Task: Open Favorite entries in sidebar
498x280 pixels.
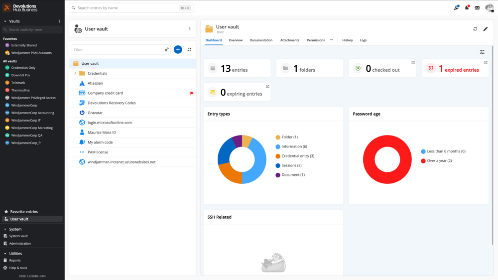Action: pos(32,212)
